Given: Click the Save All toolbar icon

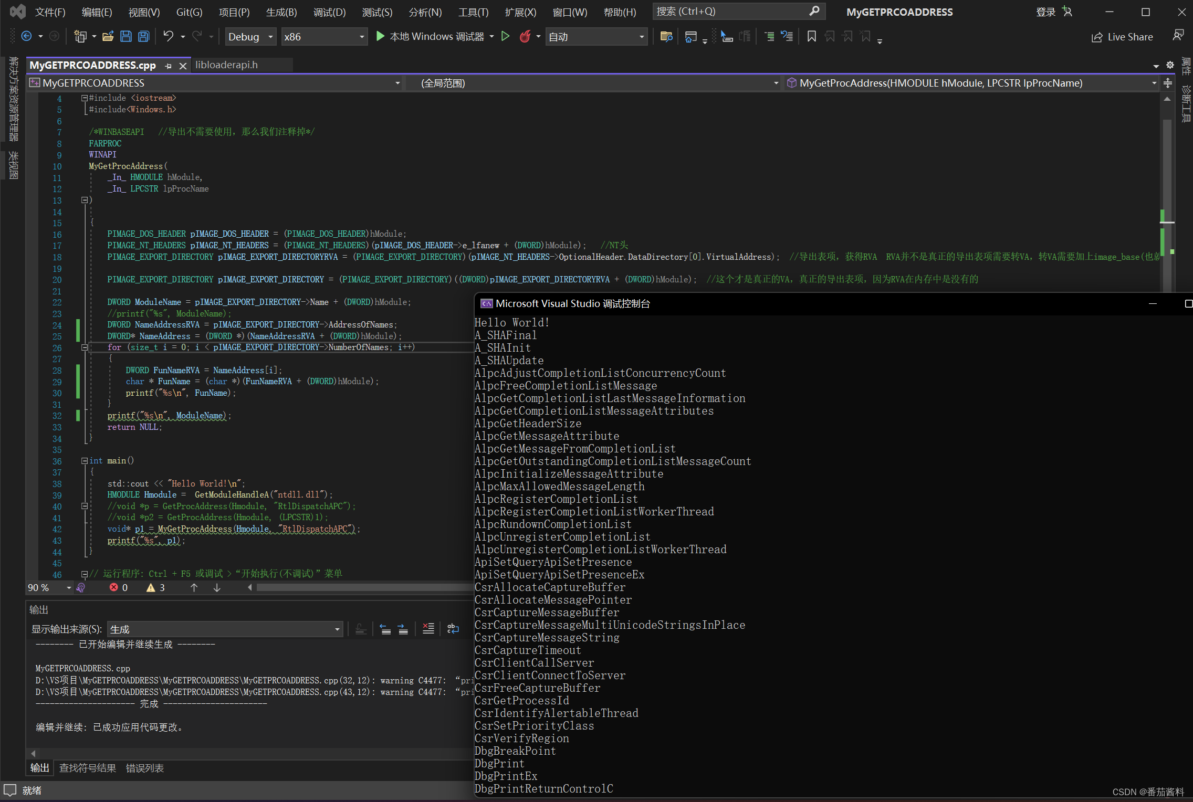Looking at the screenshot, I should (x=143, y=36).
